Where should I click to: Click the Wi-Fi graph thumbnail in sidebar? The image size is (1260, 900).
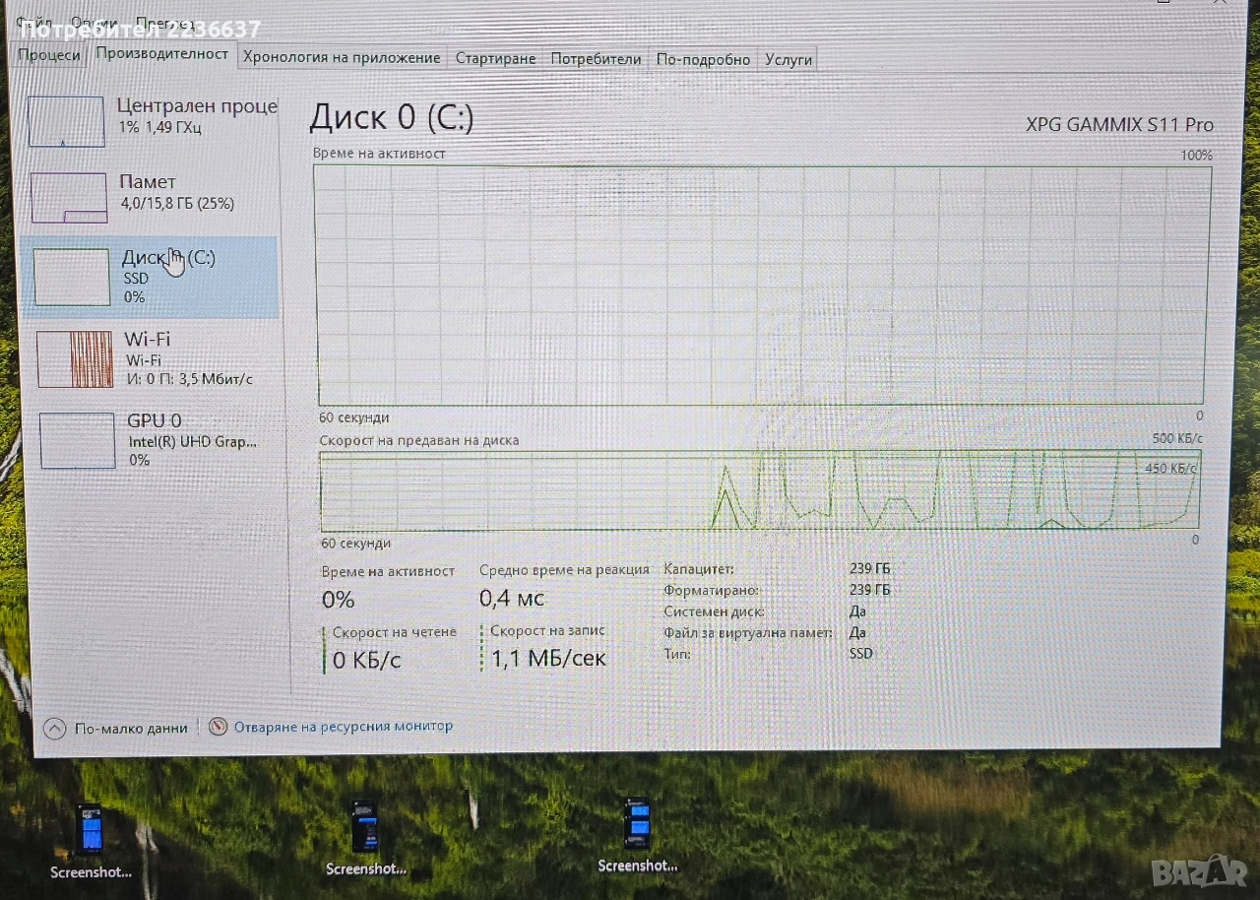pos(76,358)
